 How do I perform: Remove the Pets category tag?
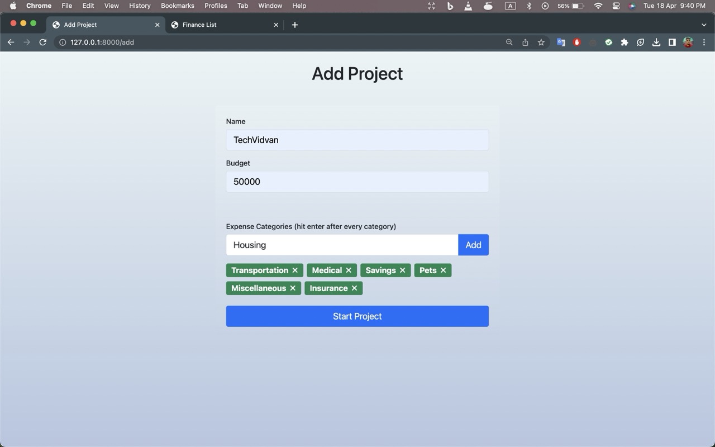click(443, 270)
